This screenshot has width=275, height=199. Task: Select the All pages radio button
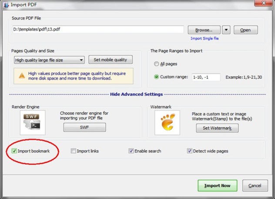click(156, 64)
